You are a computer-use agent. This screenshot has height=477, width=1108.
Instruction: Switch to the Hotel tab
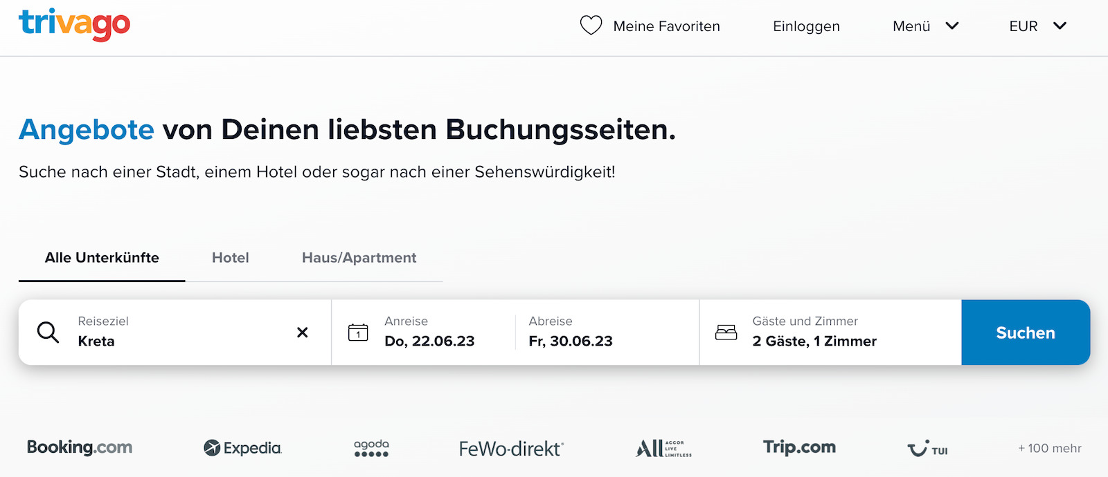click(230, 257)
